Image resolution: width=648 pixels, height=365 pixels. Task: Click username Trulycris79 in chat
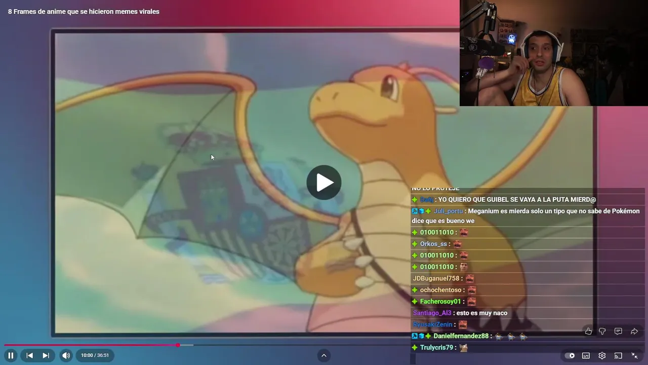pyautogui.click(x=436, y=348)
